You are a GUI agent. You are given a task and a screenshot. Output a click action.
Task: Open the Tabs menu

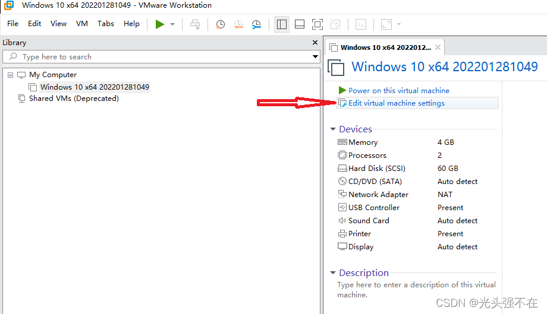(106, 24)
